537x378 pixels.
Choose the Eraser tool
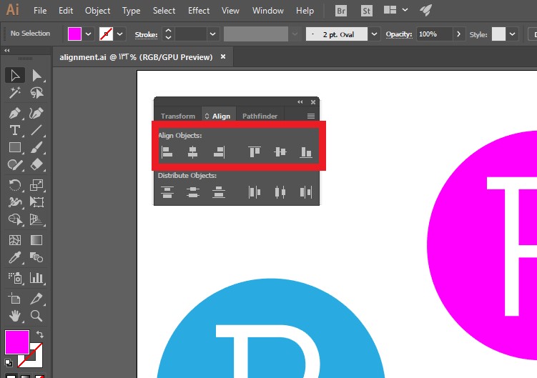36,164
